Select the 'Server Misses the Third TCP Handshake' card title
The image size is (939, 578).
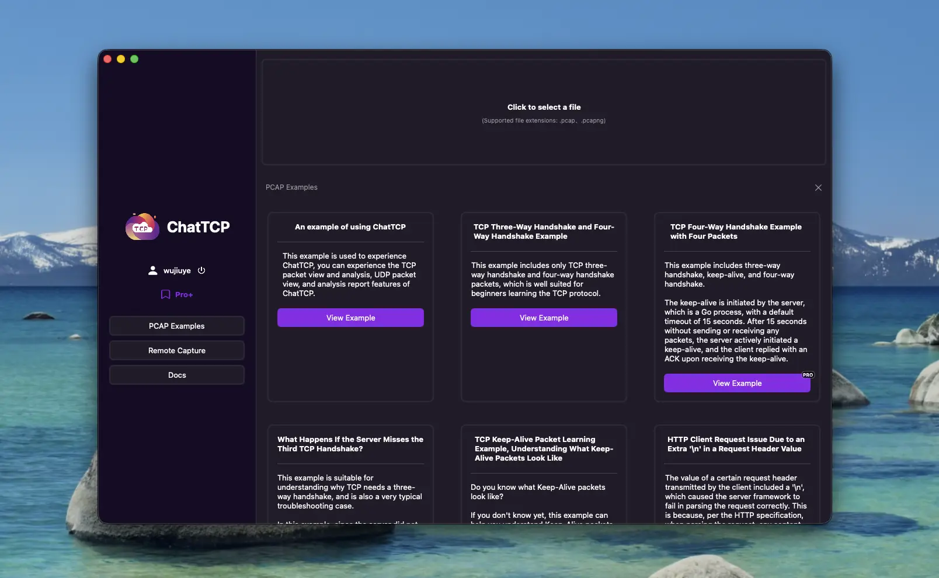click(x=350, y=444)
